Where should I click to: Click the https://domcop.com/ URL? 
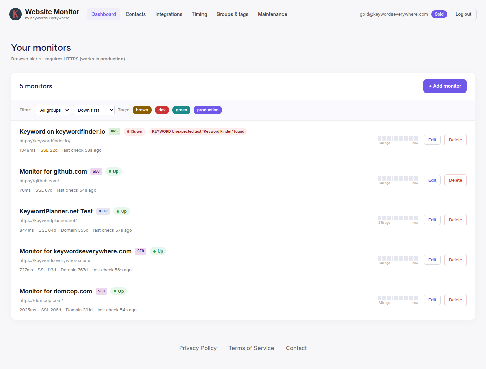coord(41,301)
